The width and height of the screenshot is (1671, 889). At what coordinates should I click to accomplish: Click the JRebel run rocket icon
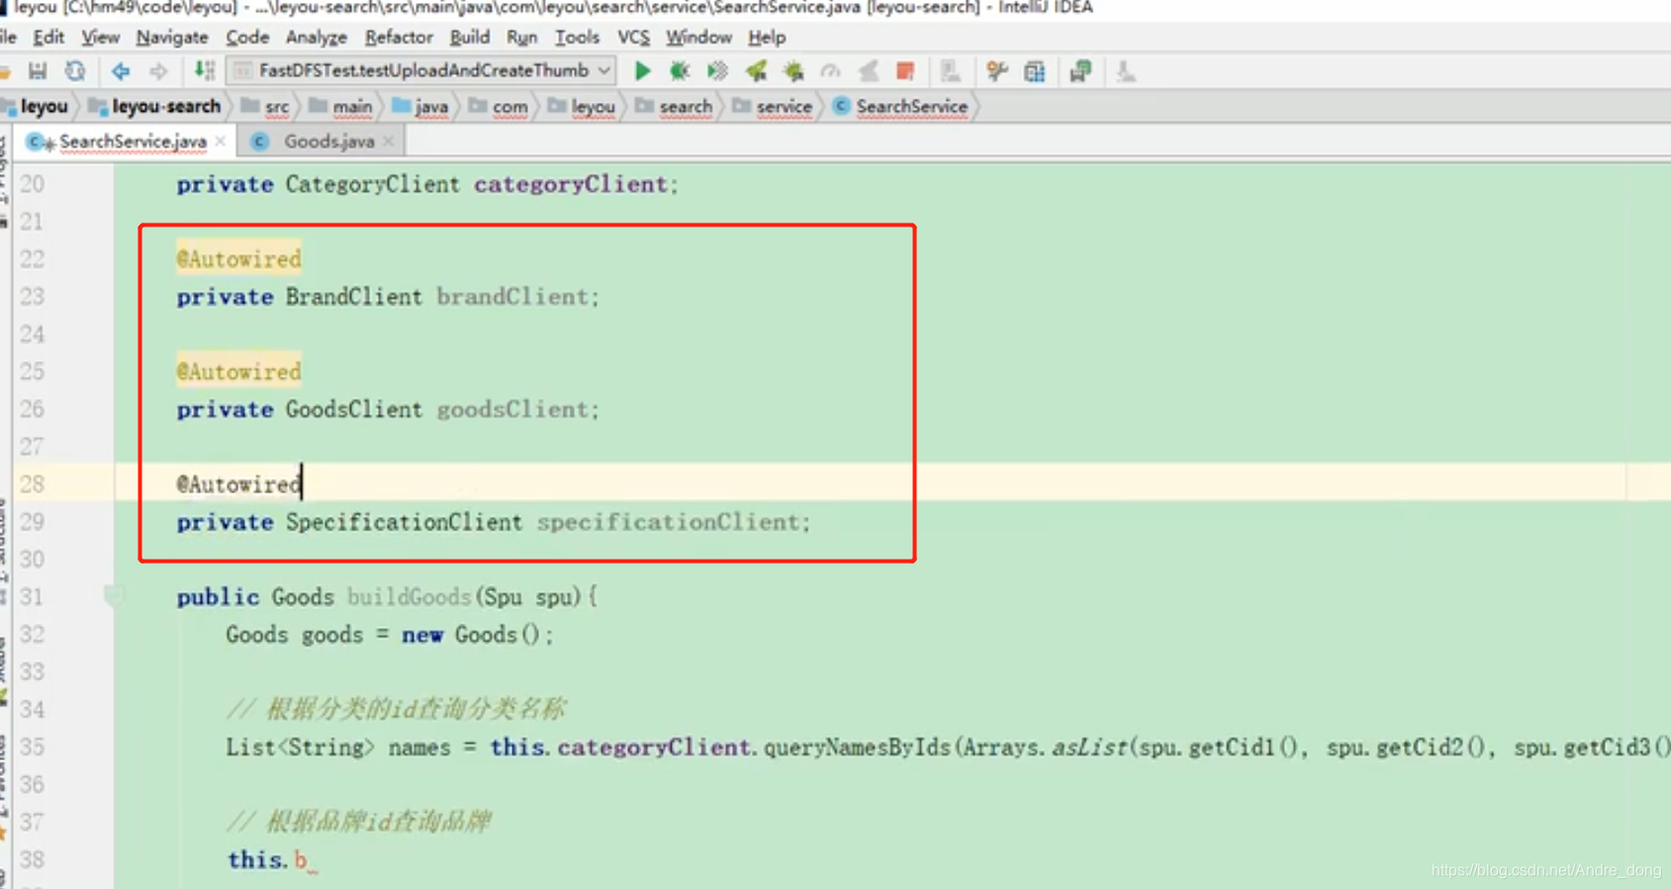(x=756, y=71)
